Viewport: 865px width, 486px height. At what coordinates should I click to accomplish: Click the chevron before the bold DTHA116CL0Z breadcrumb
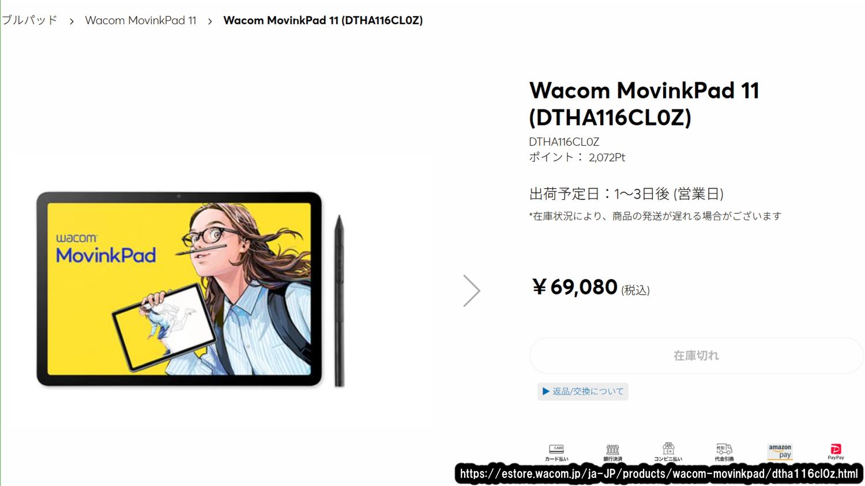pyautogui.click(x=210, y=21)
